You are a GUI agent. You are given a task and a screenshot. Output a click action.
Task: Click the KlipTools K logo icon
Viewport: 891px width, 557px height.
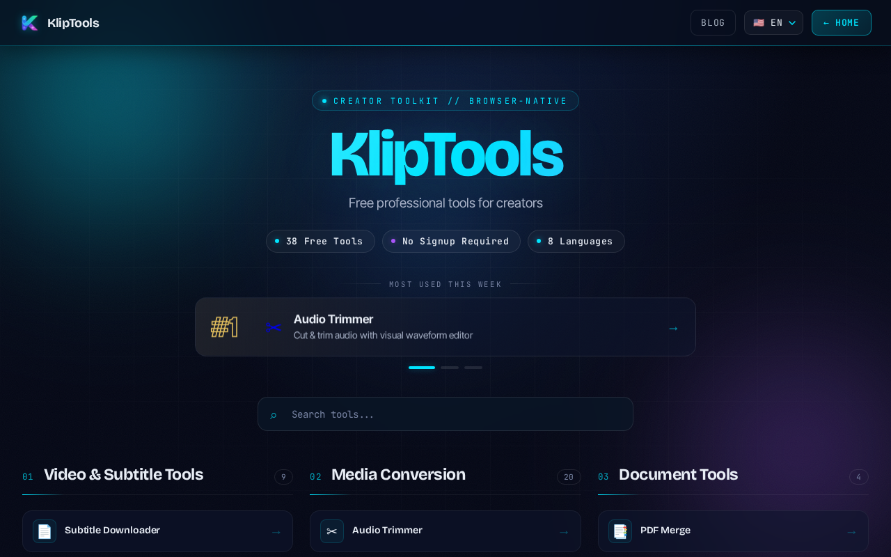pyautogui.click(x=30, y=23)
